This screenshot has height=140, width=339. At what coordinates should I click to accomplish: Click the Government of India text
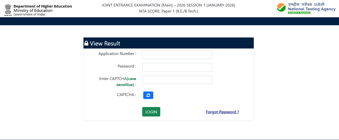click(29, 14)
